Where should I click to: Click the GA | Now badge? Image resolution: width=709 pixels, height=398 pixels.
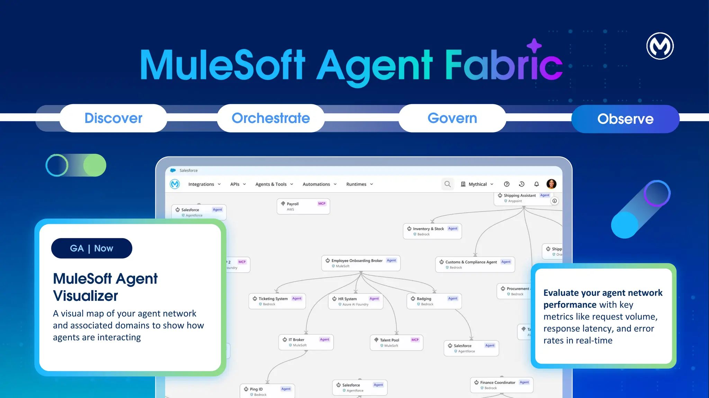point(92,248)
